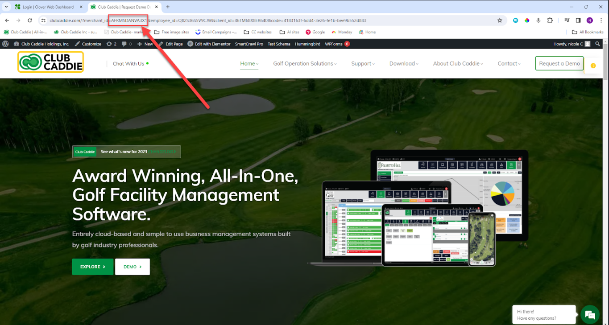Open Howdy, nicole C account menu
This screenshot has height=325, width=609.
(572, 44)
